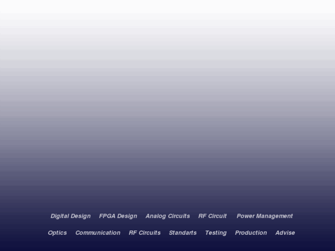Select the Standarts link
The width and height of the screenshot is (335, 251).
[x=182, y=233]
